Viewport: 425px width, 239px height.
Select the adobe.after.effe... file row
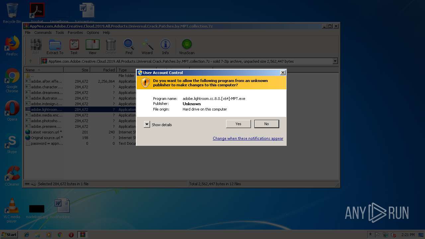pos(80,81)
